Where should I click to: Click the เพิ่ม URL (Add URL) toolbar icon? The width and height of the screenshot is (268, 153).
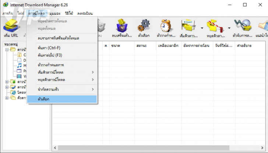(11, 26)
